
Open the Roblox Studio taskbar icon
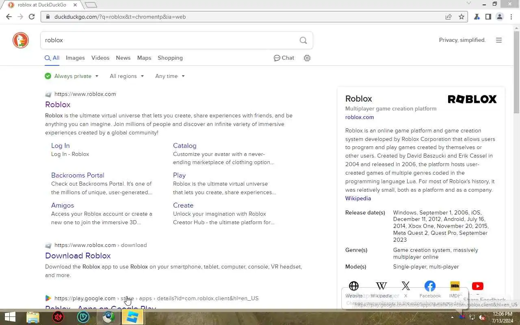[132, 317]
